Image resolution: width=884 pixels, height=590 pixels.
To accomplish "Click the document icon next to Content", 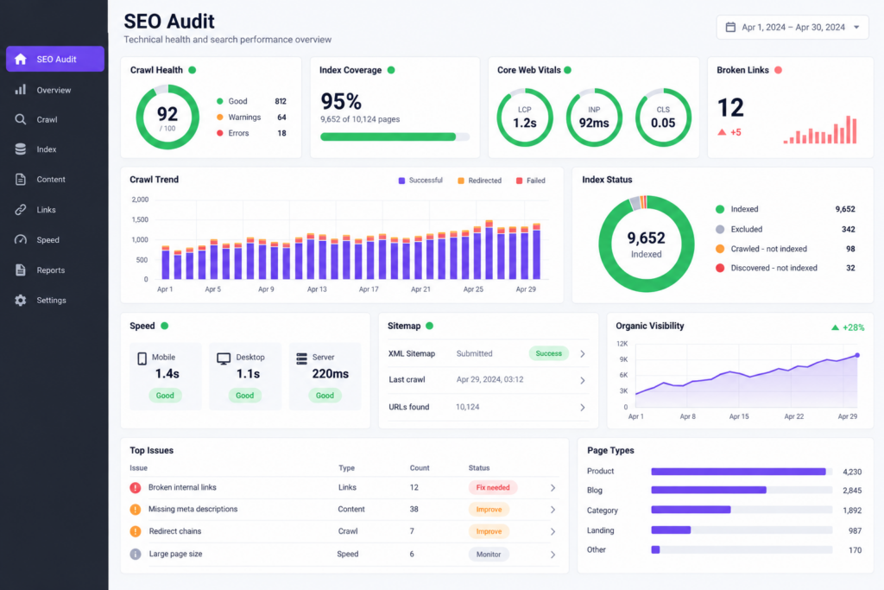I will click(21, 180).
